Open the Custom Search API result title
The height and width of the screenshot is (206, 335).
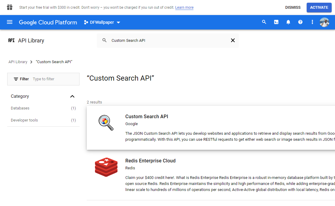coord(146,116)
